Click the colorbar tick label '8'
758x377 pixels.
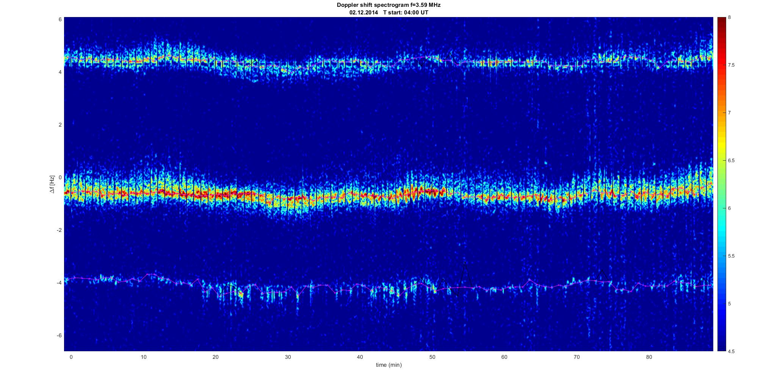coord(730,17)
